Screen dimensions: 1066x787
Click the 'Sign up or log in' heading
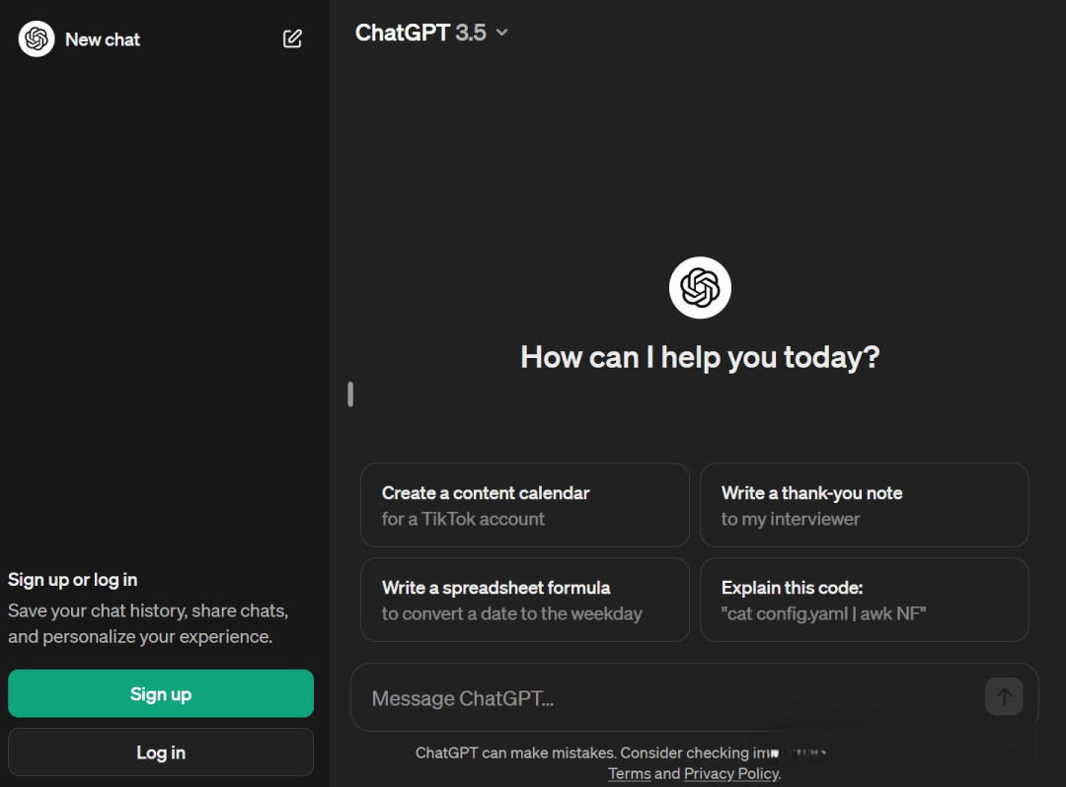73,580
